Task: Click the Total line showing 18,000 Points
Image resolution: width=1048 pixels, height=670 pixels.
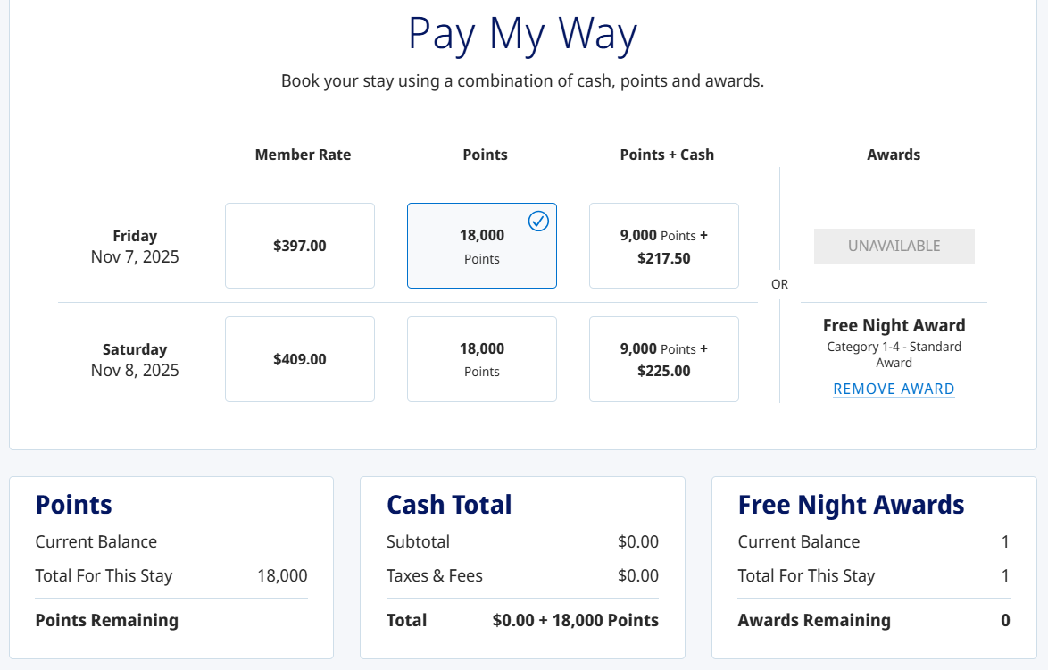Action: 522,620
